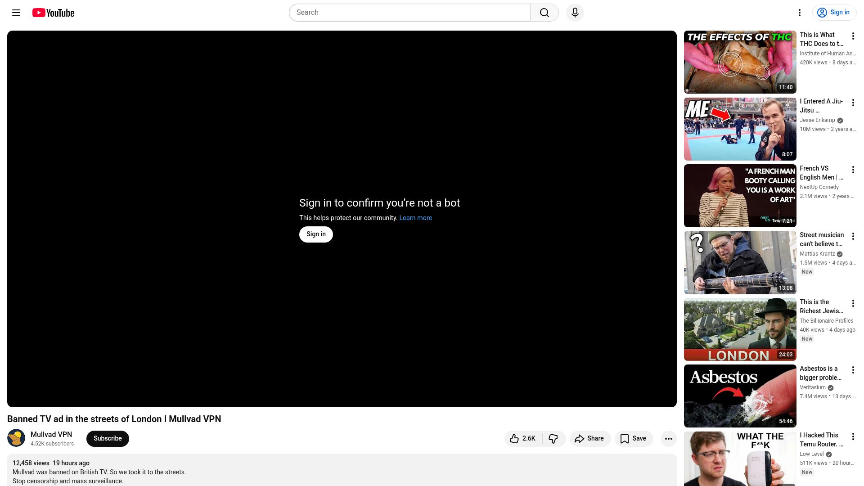Screen dimensions: 864x486
Task: Open Jiu-Jitsu tournament video thumbnail
Action: point(740,129)
